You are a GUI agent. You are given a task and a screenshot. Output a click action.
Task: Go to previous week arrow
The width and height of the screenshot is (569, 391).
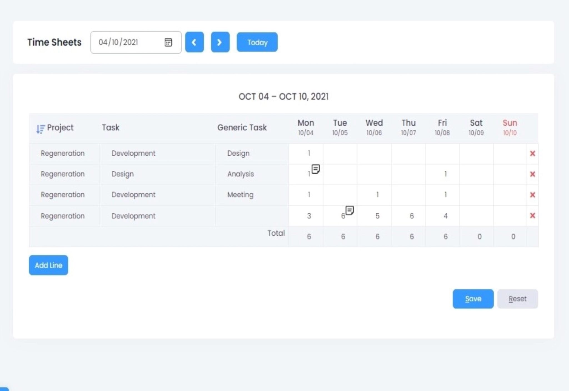click(194, 42)
